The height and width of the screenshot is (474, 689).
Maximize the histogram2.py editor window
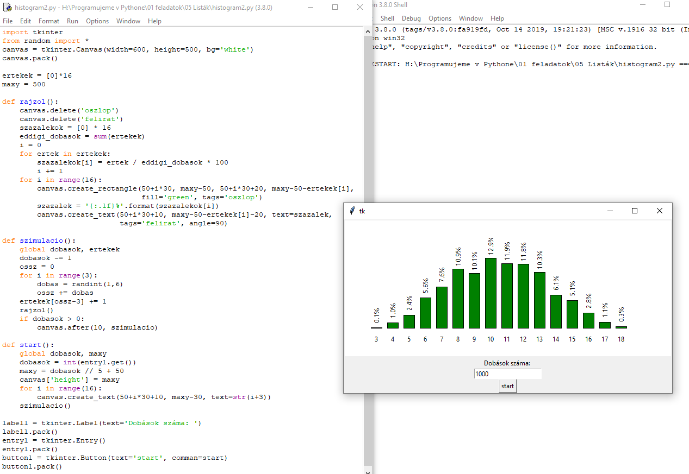(335, 8)
